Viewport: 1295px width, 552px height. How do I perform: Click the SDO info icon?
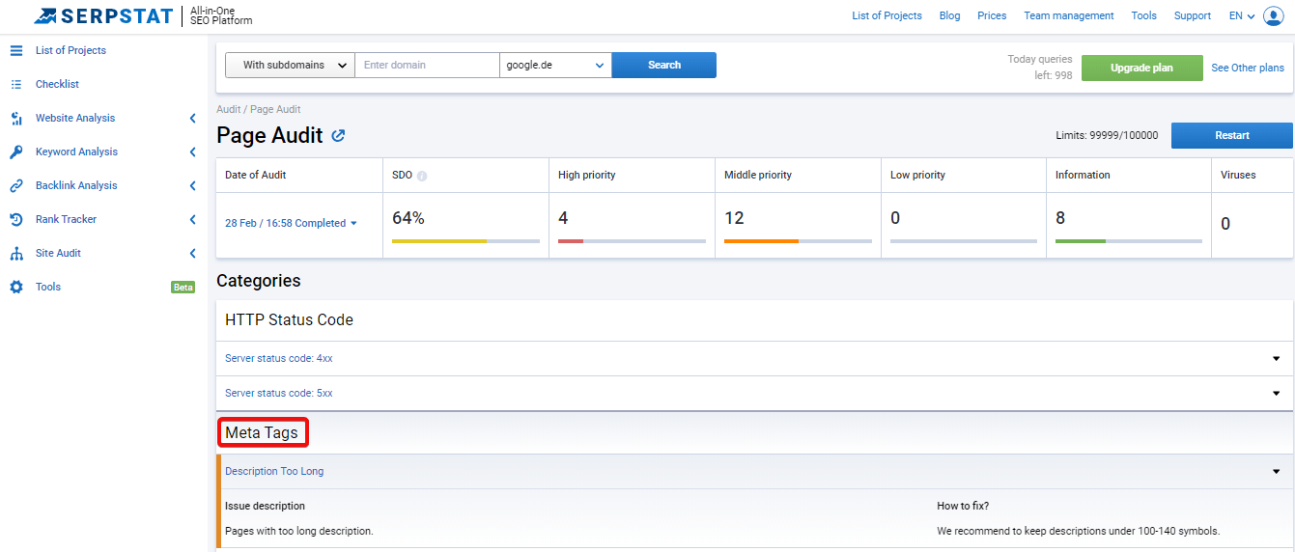(x=422, y=176)
